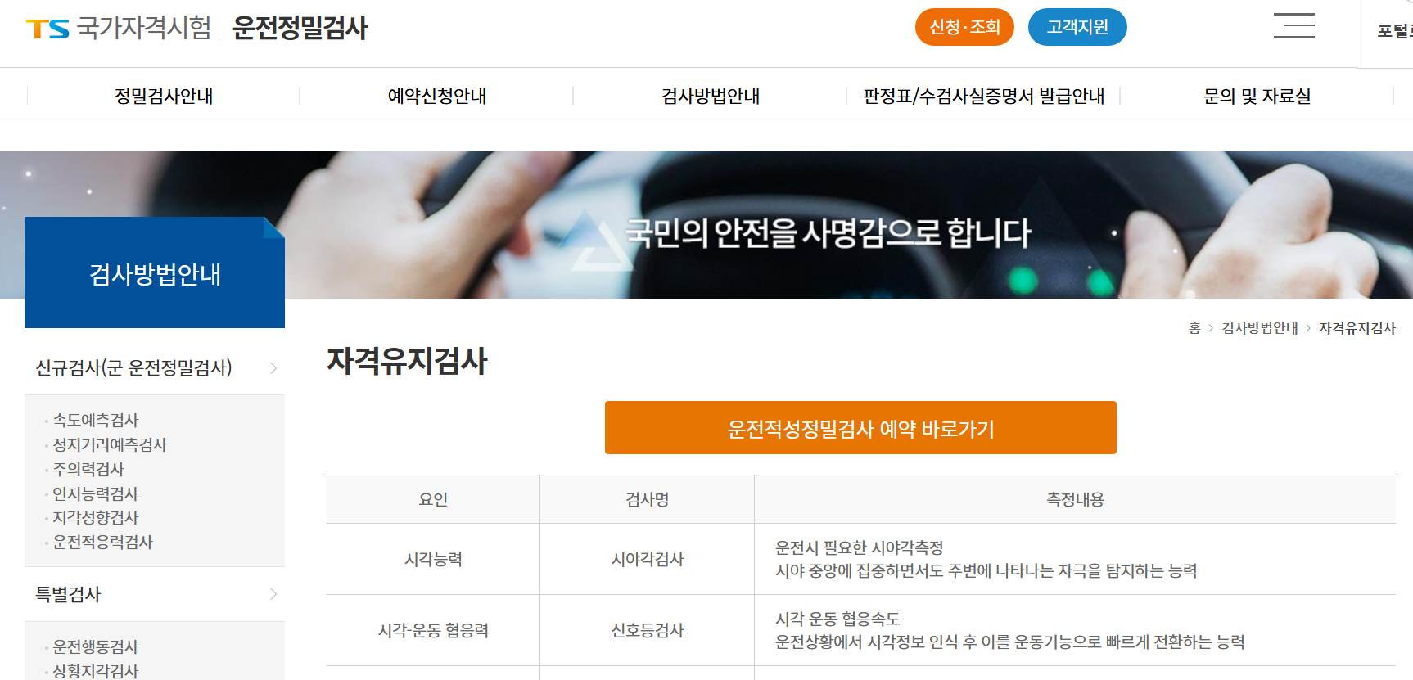
Task: Click the 운전시 필요한 시야각측정 text
Action: coord(860,547)
